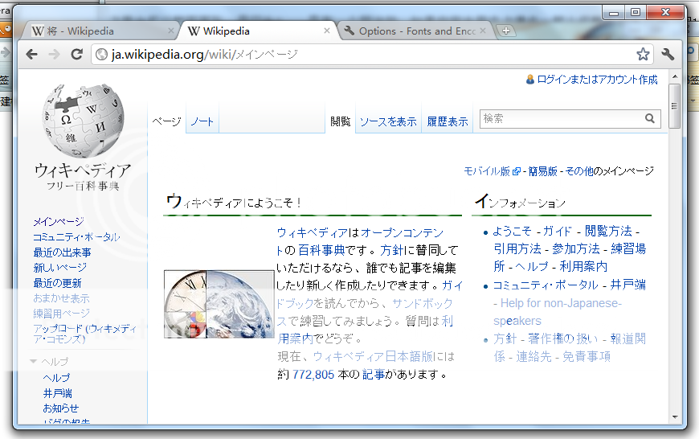Viewport: 699px width, 439px height.
Task: Open the ソースを表示 tab
Action: (388, 121)
